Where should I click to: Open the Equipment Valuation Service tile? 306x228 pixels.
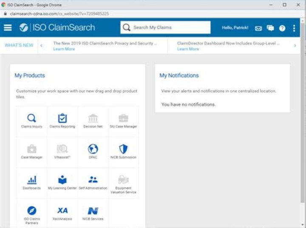click(123, 183)
